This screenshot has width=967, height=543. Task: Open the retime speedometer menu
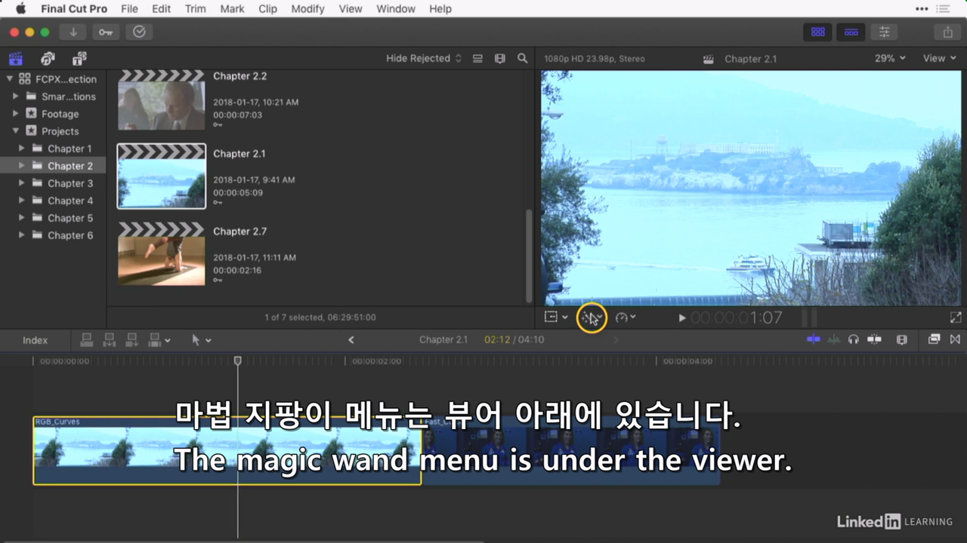(626, 318)
